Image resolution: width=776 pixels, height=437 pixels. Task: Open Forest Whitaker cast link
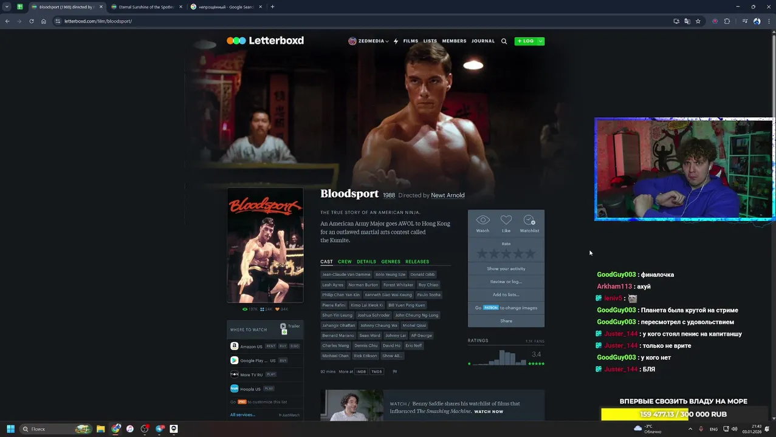point(398,285)
